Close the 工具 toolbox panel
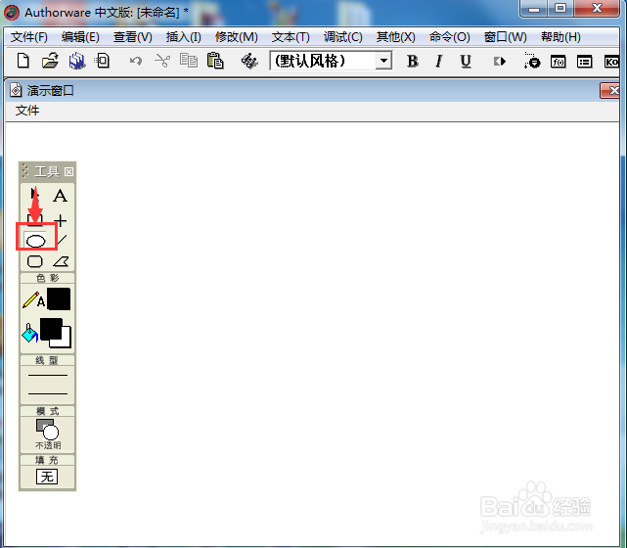The width and height of the screenshot is (627, 548). click(x=68, y=171)
